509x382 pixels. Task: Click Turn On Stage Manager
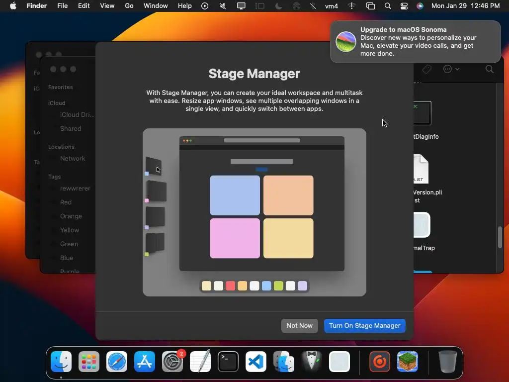[x=364, y=325]
